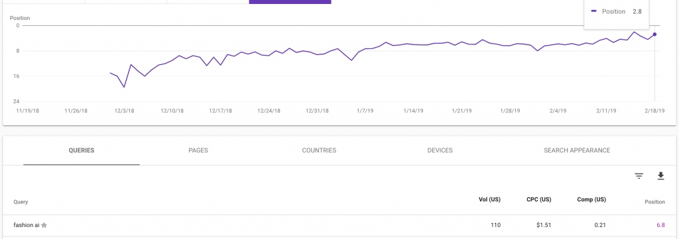Click the 12/24/18 date axis label
Viewport: 679px width, 239px height.
click(x=269, y=111)
